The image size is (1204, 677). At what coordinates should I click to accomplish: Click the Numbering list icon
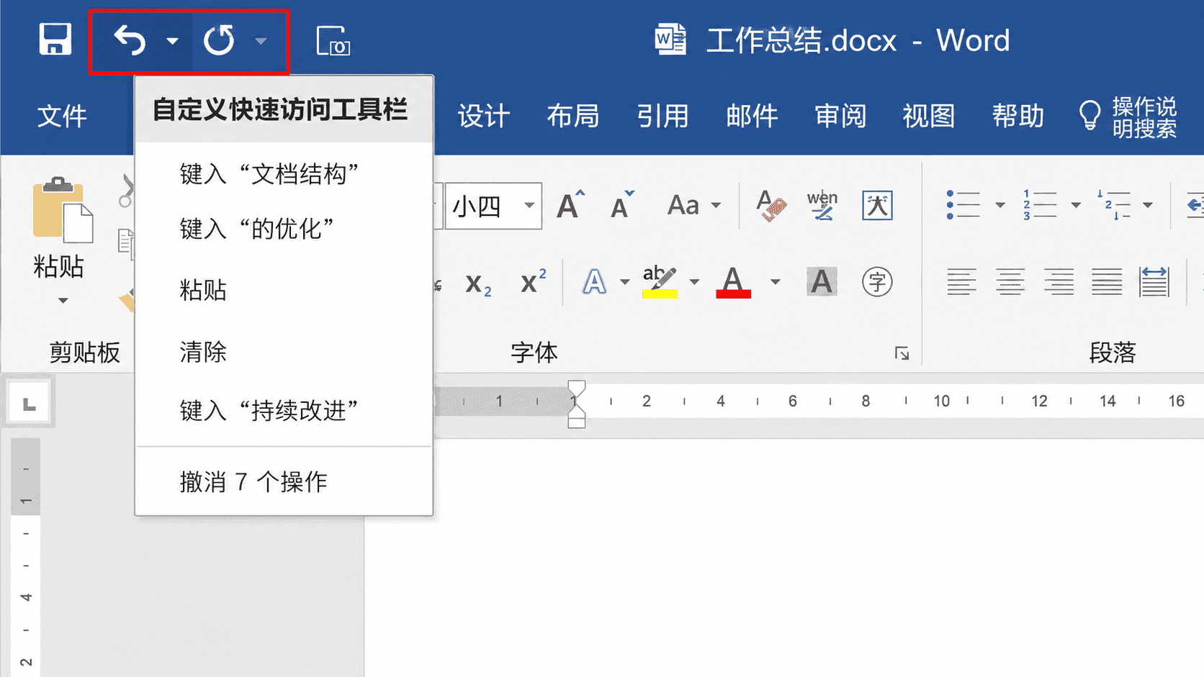[x=1040, y=205]
